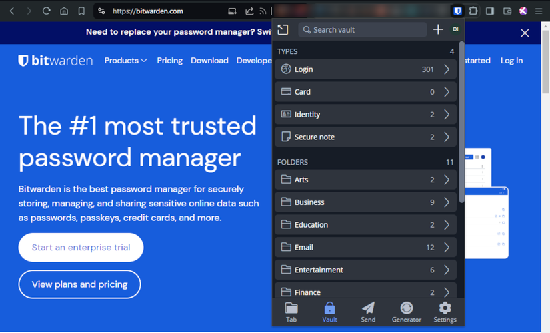Viewport: 550px width, 333px height.
Task: Open the Generator tab icon
Action: tap(407, 312)
